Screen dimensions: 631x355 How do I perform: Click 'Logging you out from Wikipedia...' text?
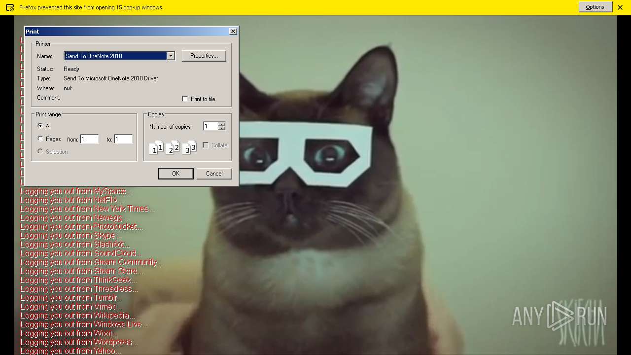coord(77,316)
